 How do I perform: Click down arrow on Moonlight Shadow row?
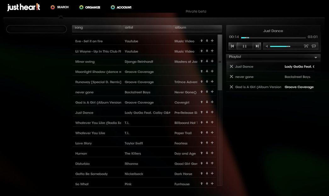pos(207,71)
